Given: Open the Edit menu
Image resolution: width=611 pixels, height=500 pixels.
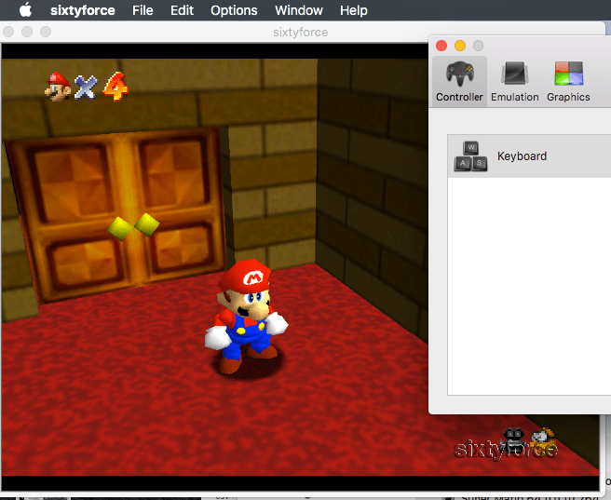Looking at the screenshot, I should (x=182, y=10).
